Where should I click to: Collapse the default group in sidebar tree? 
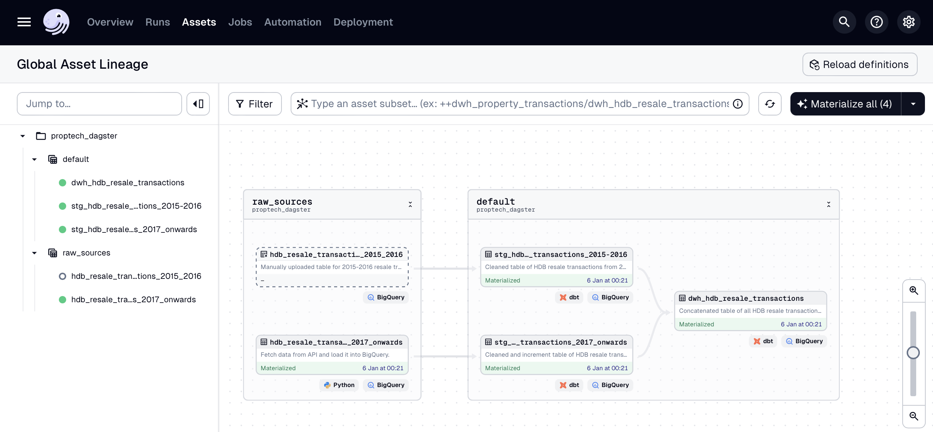pyautogui.click(x=34, y=159)
